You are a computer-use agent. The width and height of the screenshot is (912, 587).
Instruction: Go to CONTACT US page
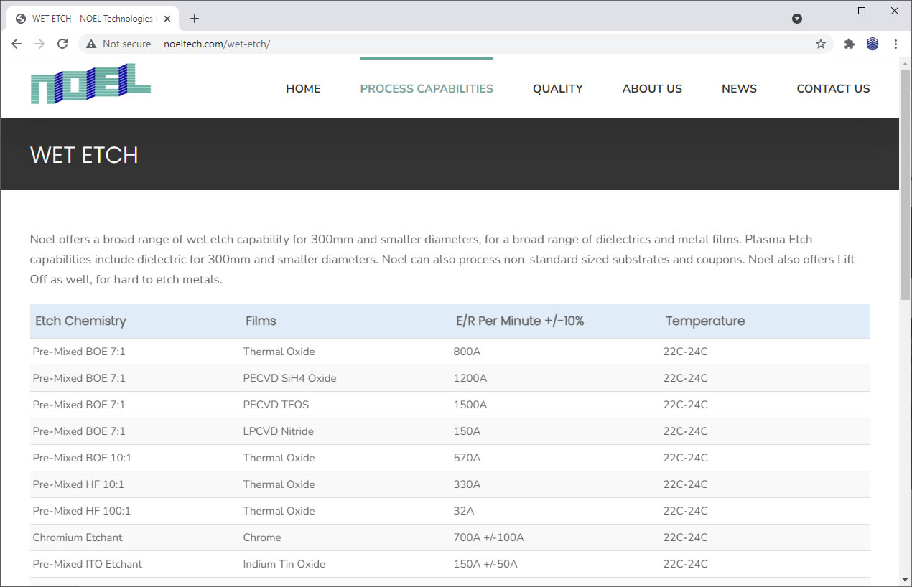833,89
